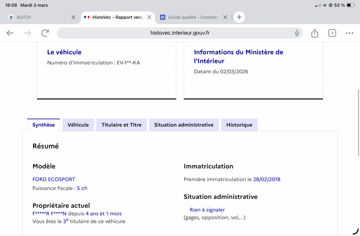Click the page vertical scrollbar
This screenshot has height=236, width=360.
click(x=358, y=123)
